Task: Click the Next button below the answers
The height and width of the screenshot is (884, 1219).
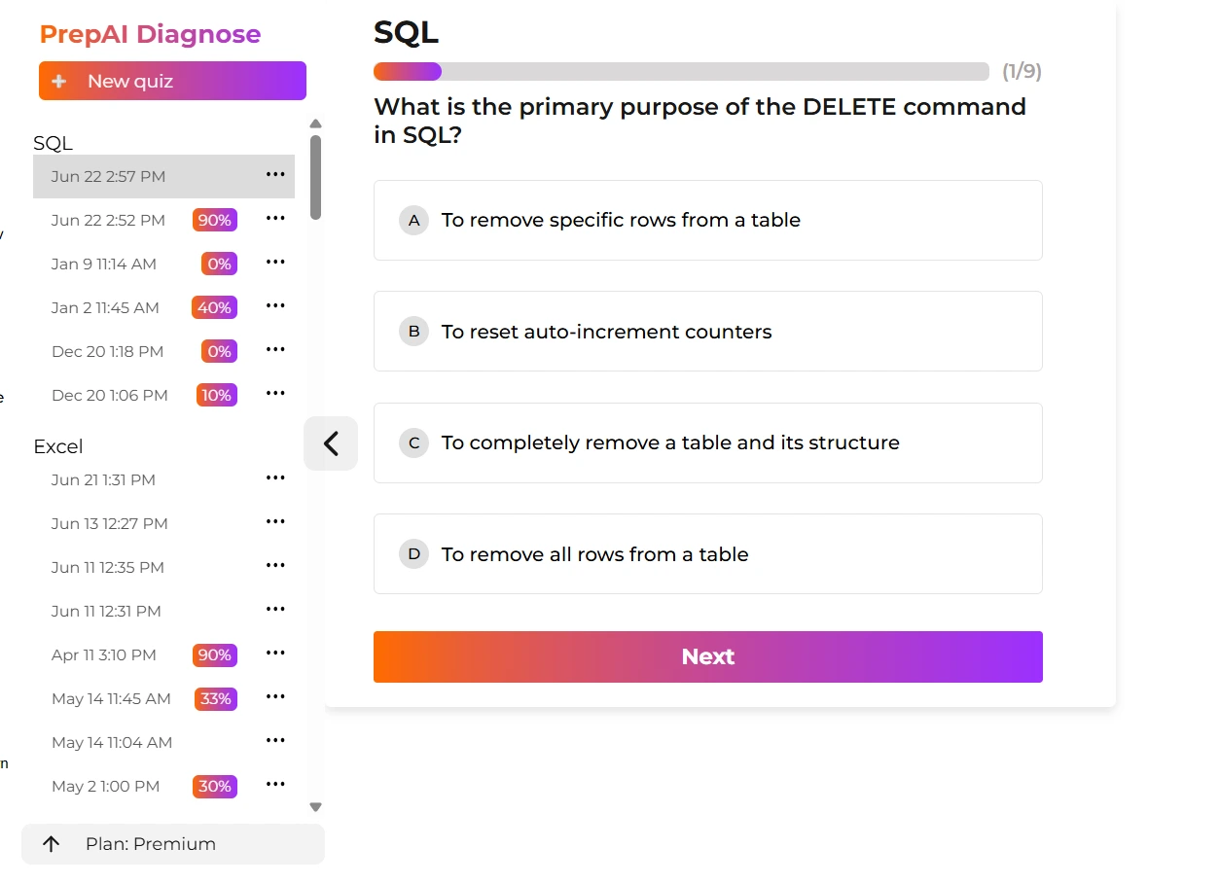Action: pos(707,656)
